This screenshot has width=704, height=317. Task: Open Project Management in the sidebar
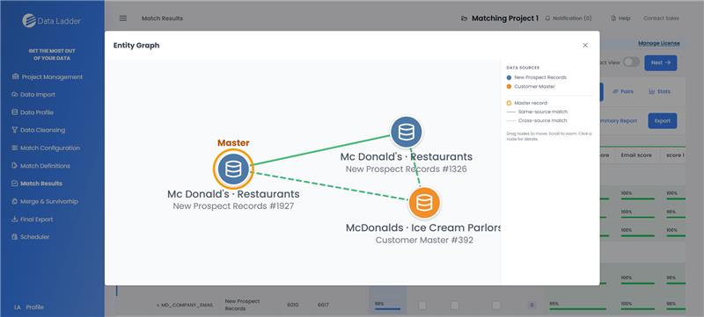pyautogui.click(x=48, y=77)
